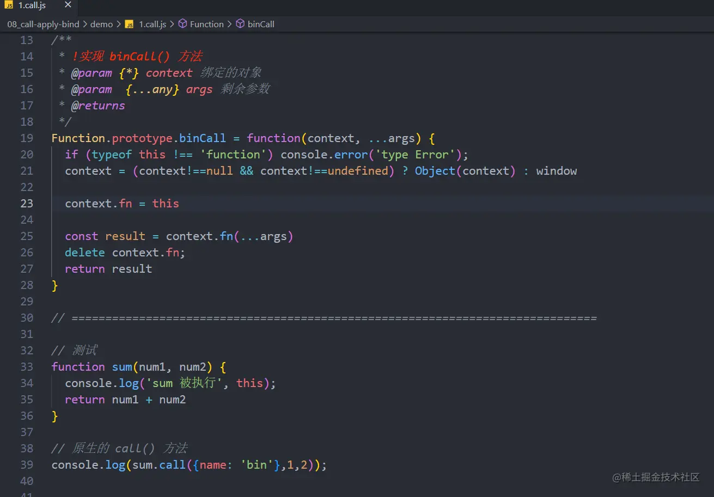This screenshot has height=497, width=714.
Task: Click the JS file icon on the tab
Action: 9,5
